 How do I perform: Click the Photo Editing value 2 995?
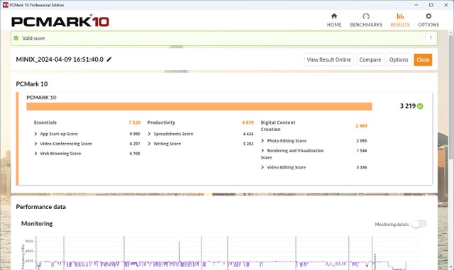362,141
